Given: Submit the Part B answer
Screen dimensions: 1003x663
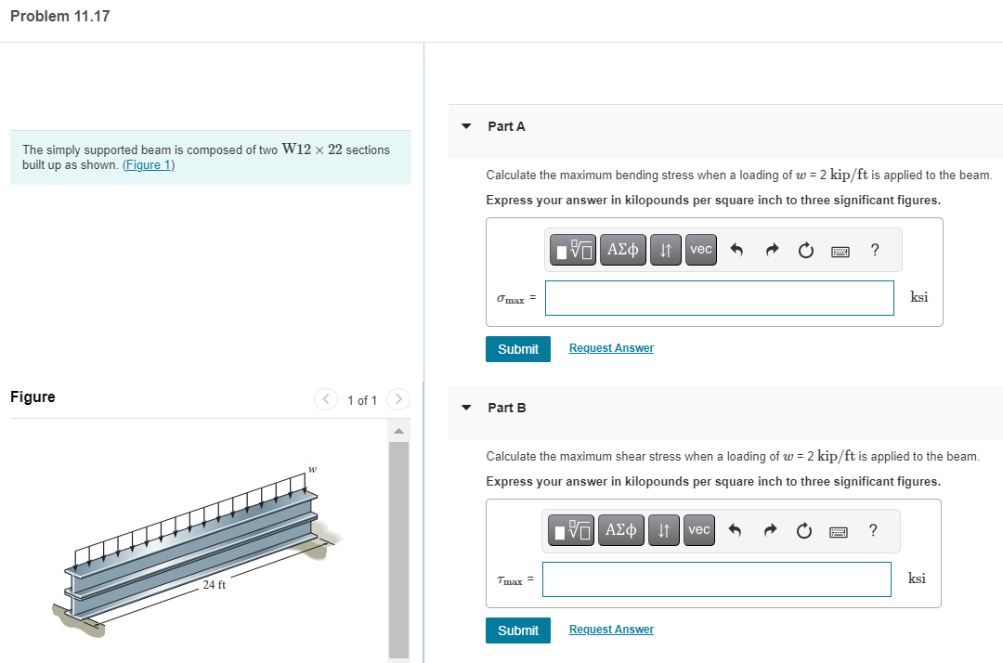Looking at the screenshot, I should (518, 630).
